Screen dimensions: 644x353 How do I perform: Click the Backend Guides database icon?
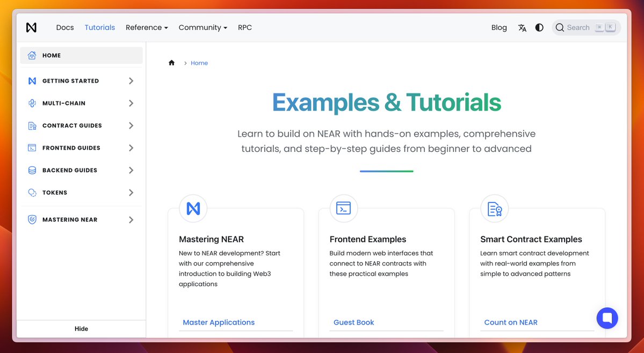pos(32,170)
